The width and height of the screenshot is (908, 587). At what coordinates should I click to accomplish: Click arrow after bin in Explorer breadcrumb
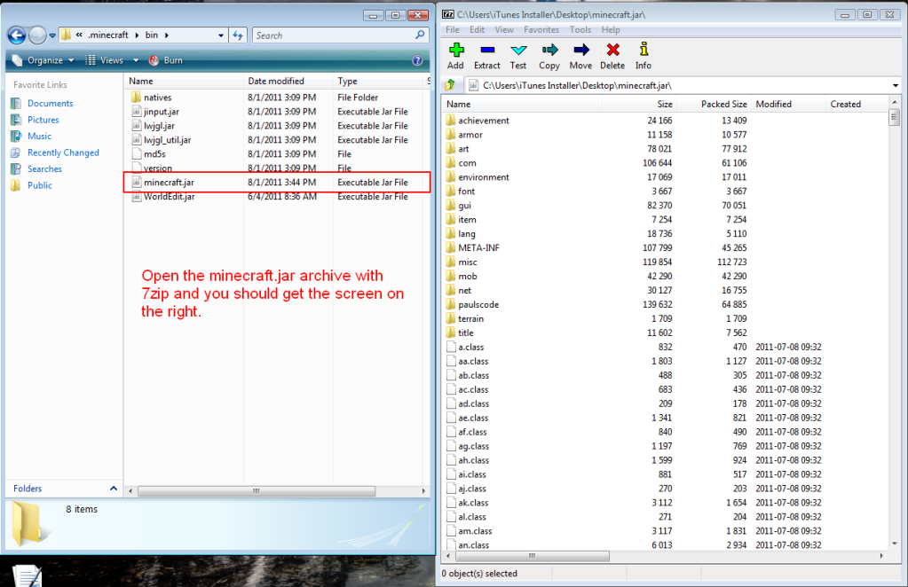(167, 35)
